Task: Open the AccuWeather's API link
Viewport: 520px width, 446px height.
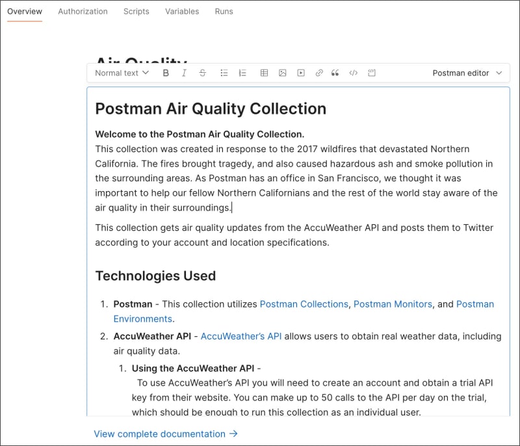Action: 241,336
